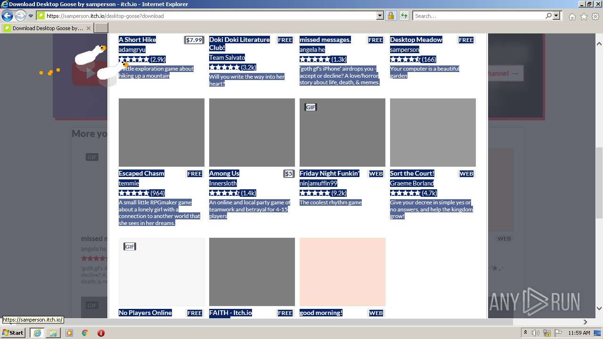Screen dimensions: 603x339
Task: Click the Windows Start button
Action: tap(13, 332)
